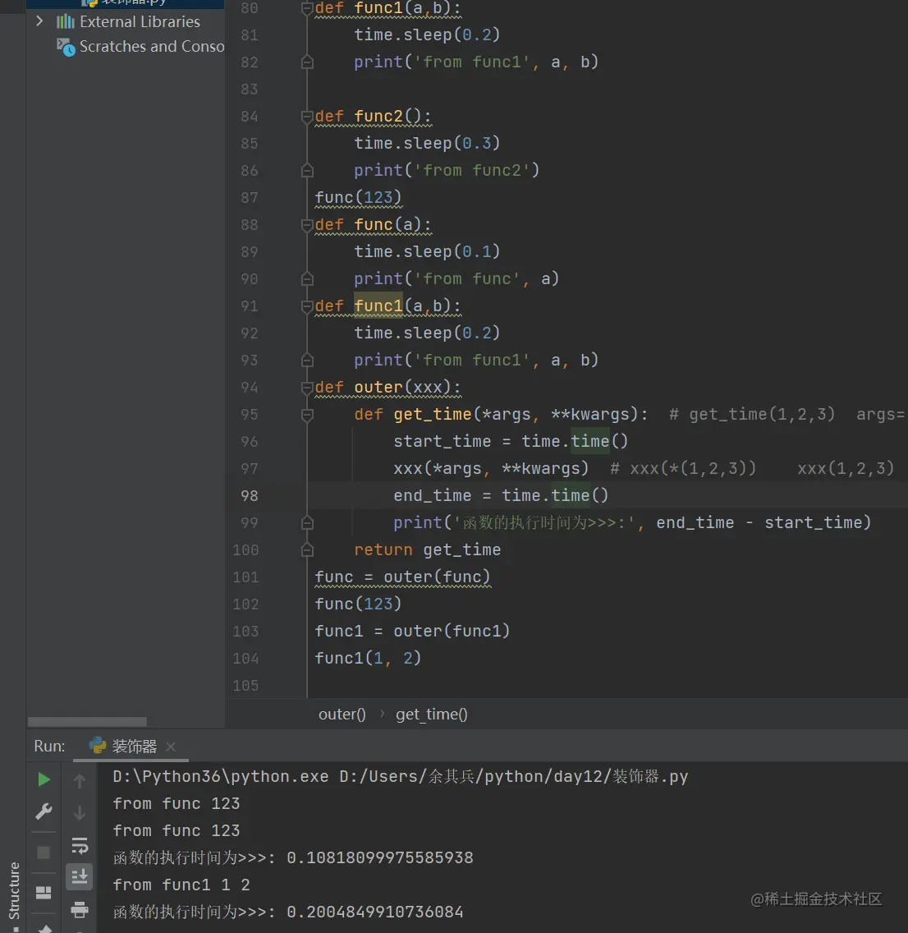Click the '# get_time(1,2,3)' comment on line 95
The width and height of the screenshot is (908, 933).
coord(752,414)
